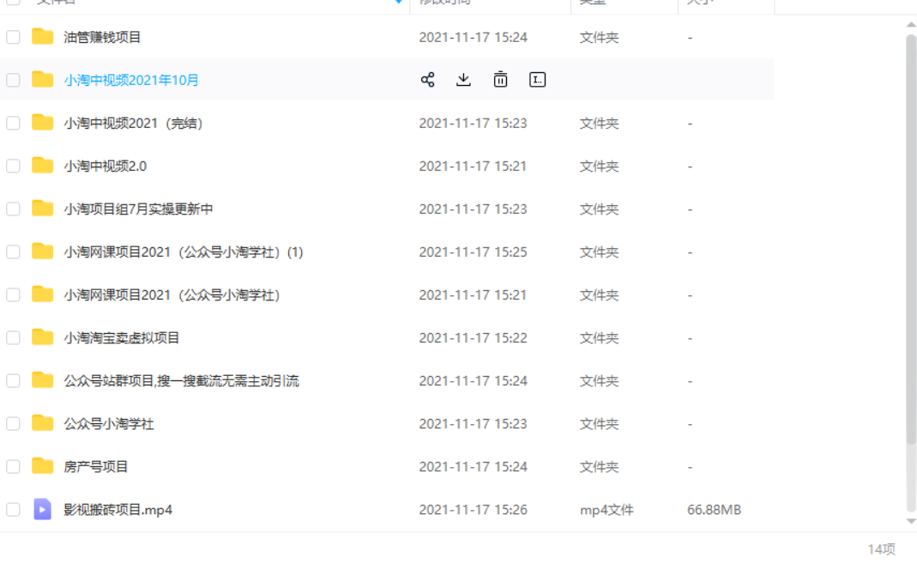Image resolution: width=917 pixels, height=564 pixels.
Task: Click the mp4文件 type cell
Action: [606, 510]
